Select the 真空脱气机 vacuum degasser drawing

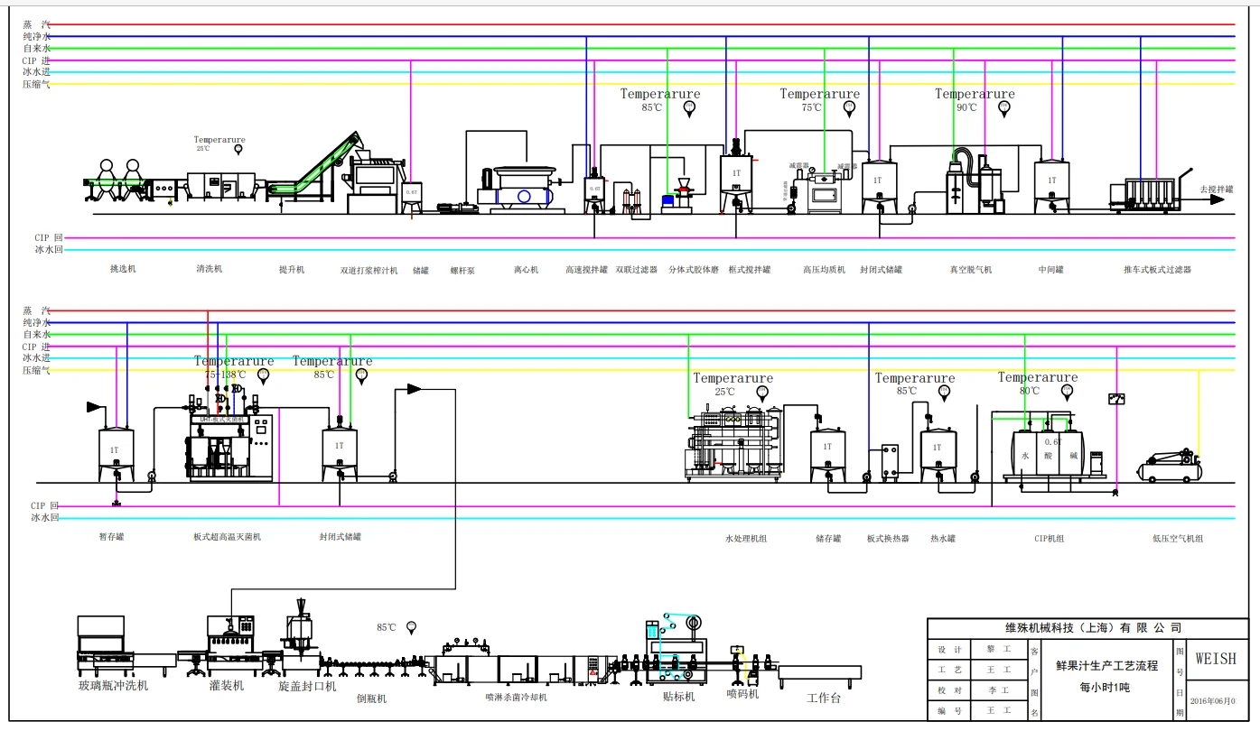coord(974,181)
